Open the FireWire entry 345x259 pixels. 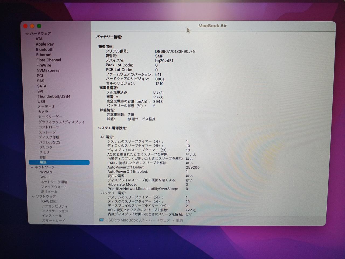pyautogui.click(x=44, y=65)
